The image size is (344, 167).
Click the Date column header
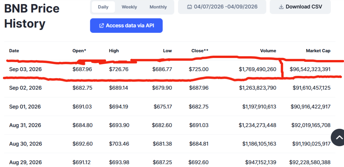14,51
